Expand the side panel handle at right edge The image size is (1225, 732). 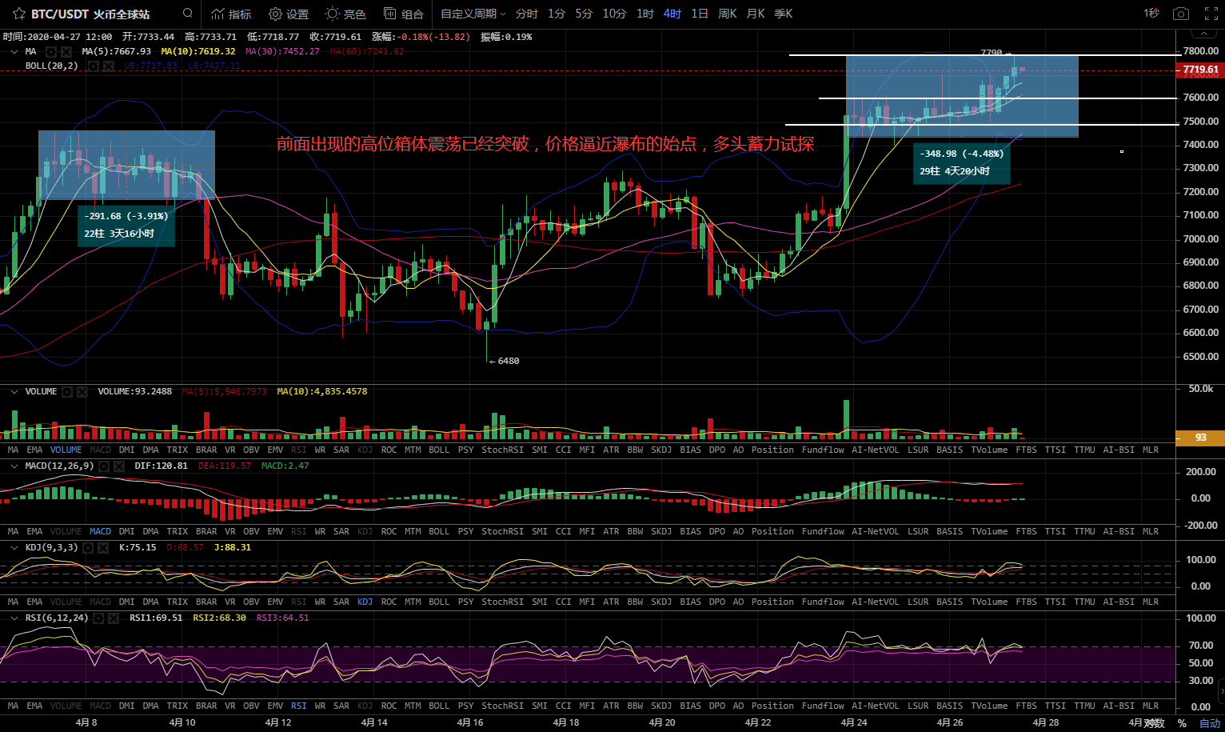coord(1221,690)
